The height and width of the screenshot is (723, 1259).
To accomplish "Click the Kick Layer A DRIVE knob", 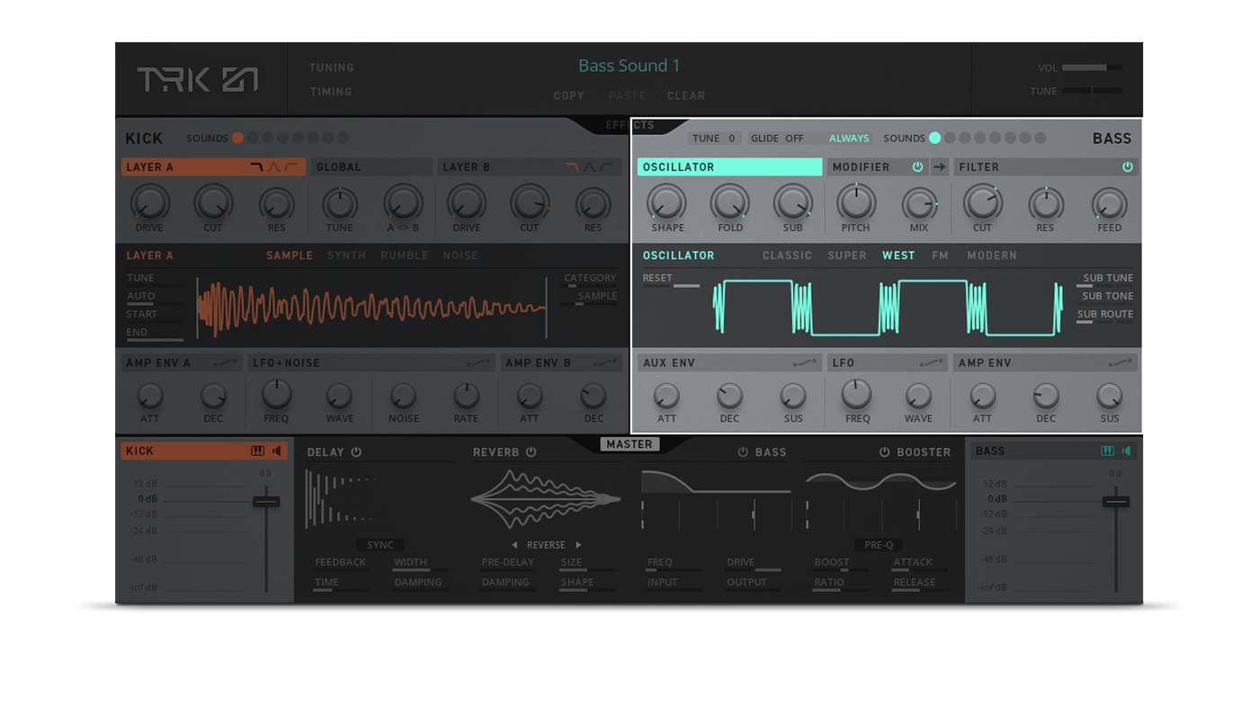I will (150, 203).
